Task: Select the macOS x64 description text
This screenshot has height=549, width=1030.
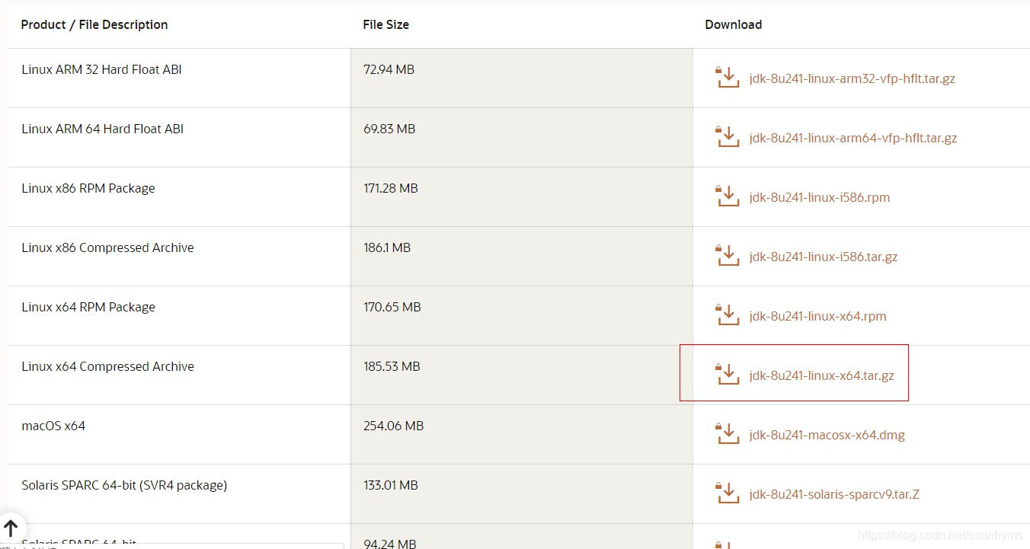Action: click(x=53, y=426)
